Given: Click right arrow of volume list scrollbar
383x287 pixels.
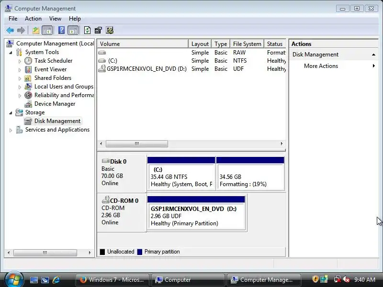Looking at the screenshot, I should click(x=282, y=143).
